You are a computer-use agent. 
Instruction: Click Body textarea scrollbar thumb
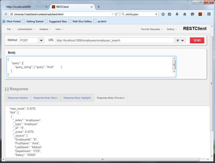coord(174,65)
